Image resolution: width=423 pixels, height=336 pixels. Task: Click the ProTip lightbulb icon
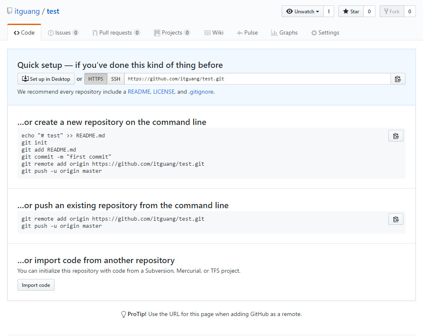pos(123,314)
